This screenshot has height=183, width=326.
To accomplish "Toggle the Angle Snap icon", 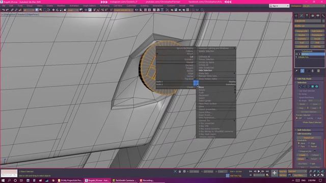I will [x=98, y=10].
